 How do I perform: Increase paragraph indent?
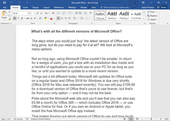click(80, 13)
